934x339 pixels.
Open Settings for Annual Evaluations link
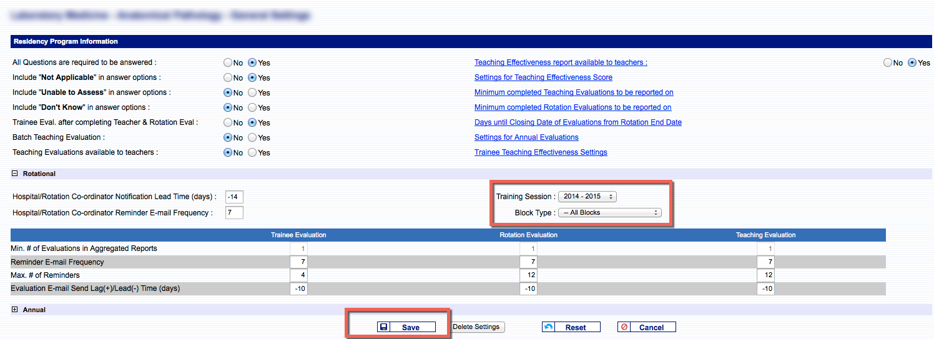tap(526, 137)
